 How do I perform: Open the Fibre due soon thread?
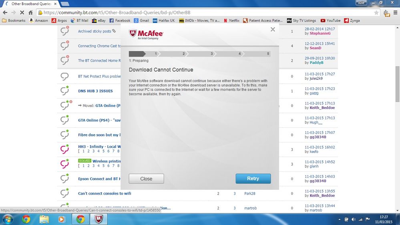pyautogui.click(x=99, y=135)
